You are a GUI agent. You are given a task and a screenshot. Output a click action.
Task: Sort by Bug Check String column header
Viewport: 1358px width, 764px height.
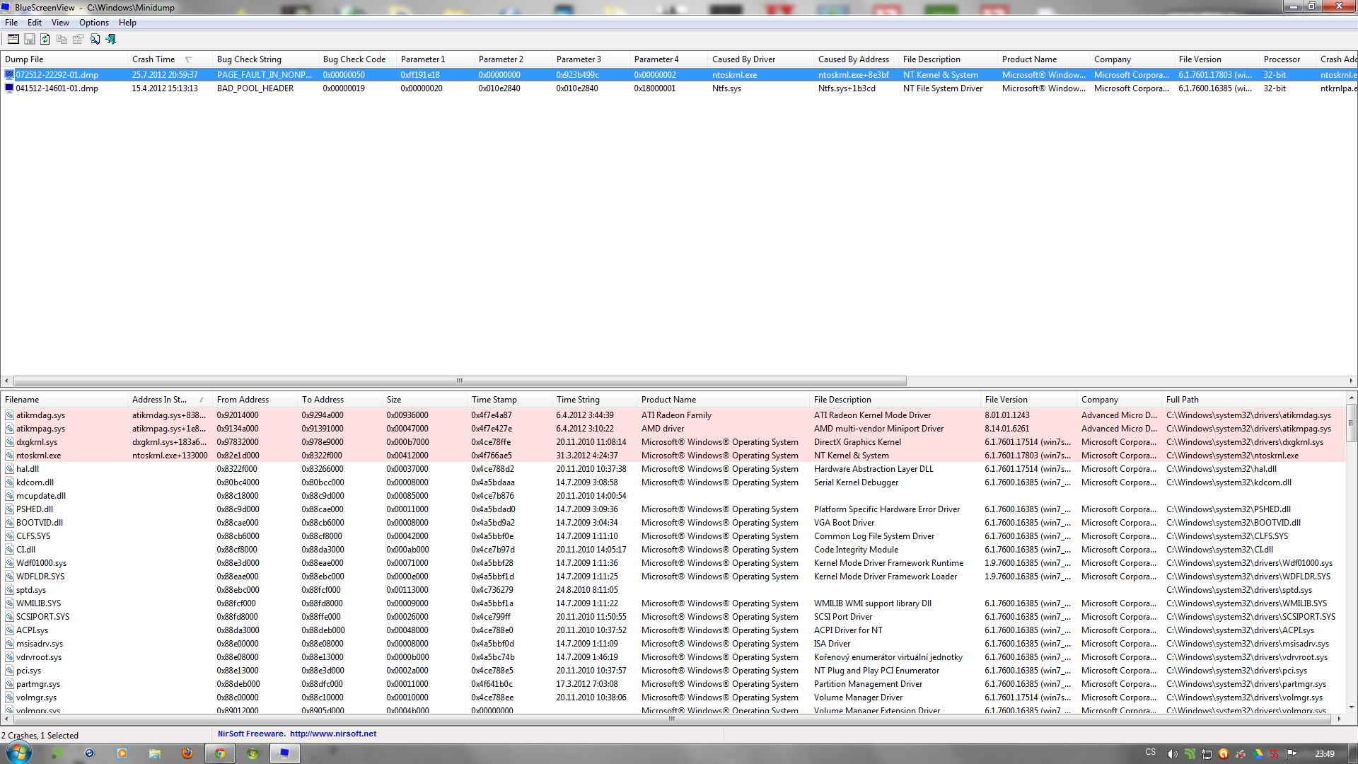coord(249,59)
